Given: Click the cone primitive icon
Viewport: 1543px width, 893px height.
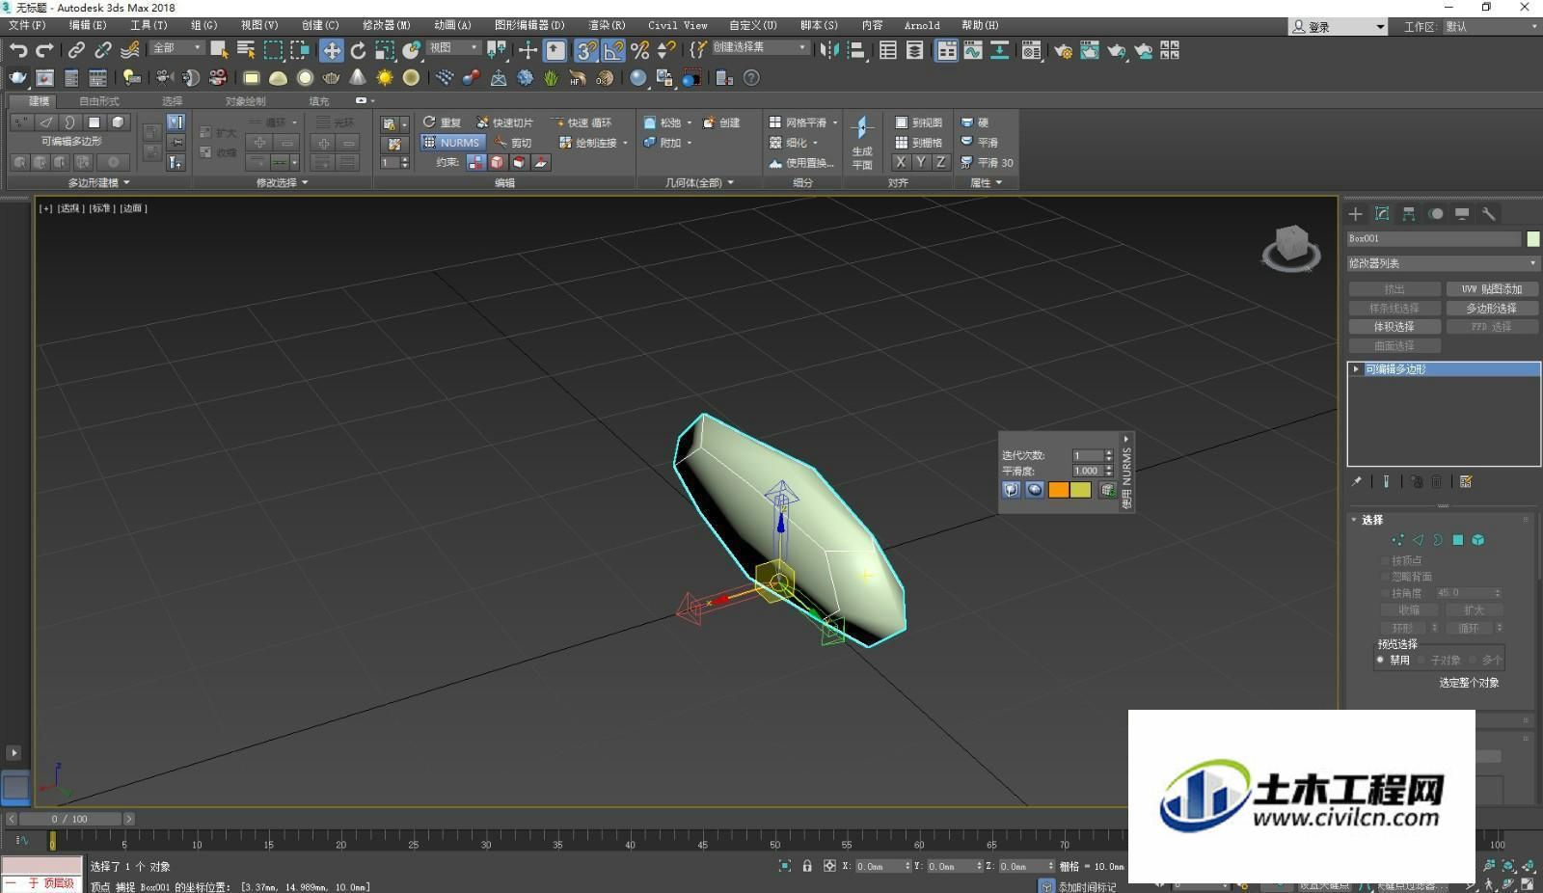Looking at the screenshot, I should point(358,77).
